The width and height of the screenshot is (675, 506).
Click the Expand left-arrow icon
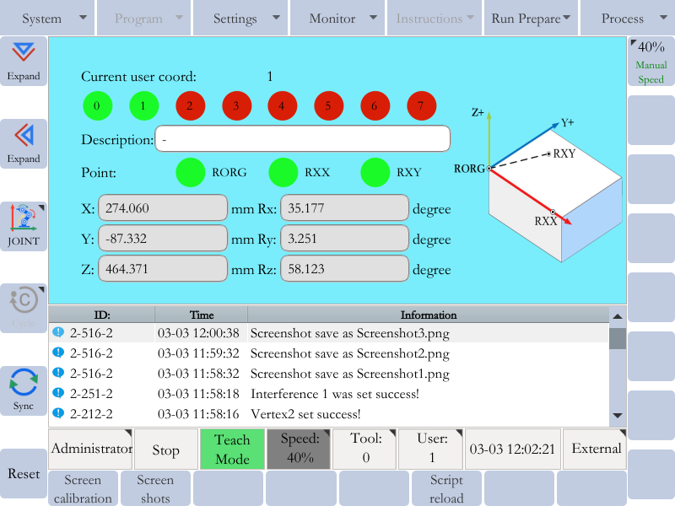pos(24,135)
